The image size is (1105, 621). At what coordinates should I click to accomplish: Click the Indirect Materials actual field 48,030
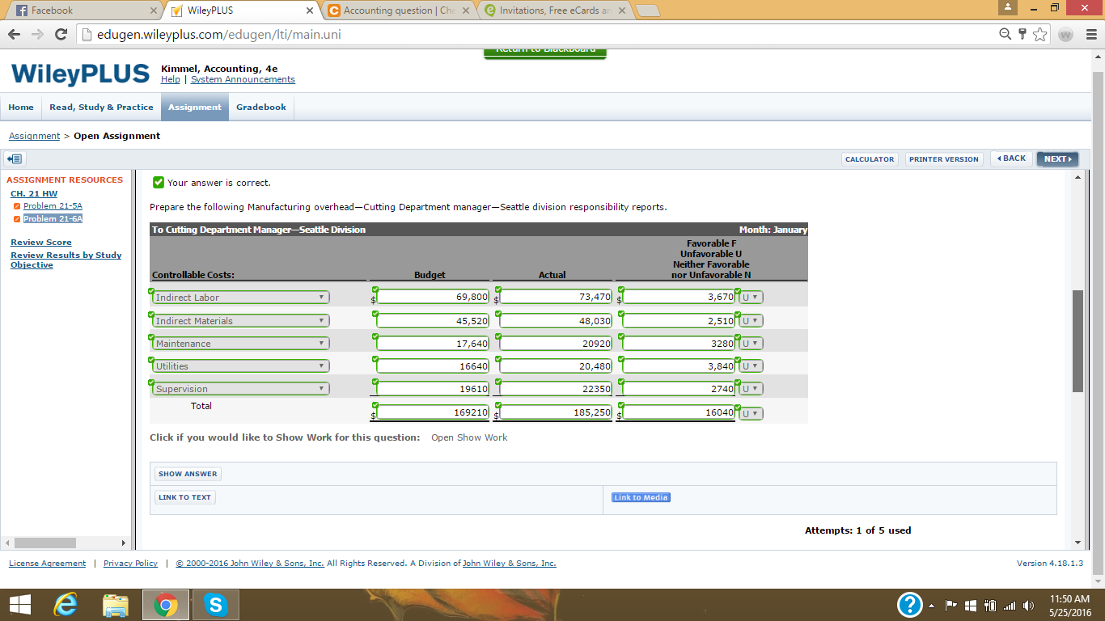556,320
